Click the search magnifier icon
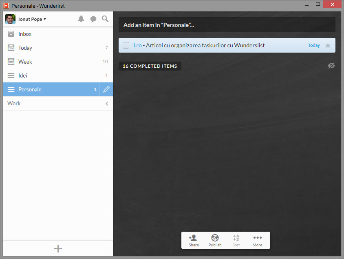This screenshot has height=259, width=344. [105, 19]
